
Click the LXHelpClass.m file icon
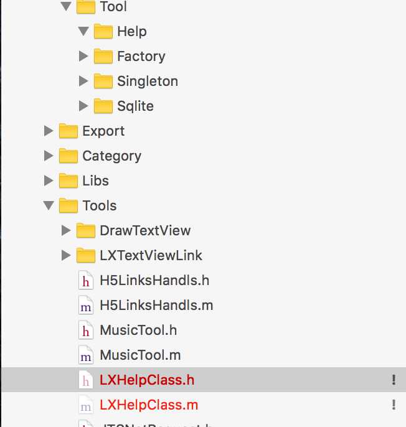click(86, 405)
